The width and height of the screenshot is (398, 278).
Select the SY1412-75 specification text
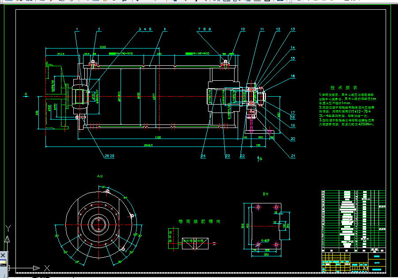(x=358, y=111)
